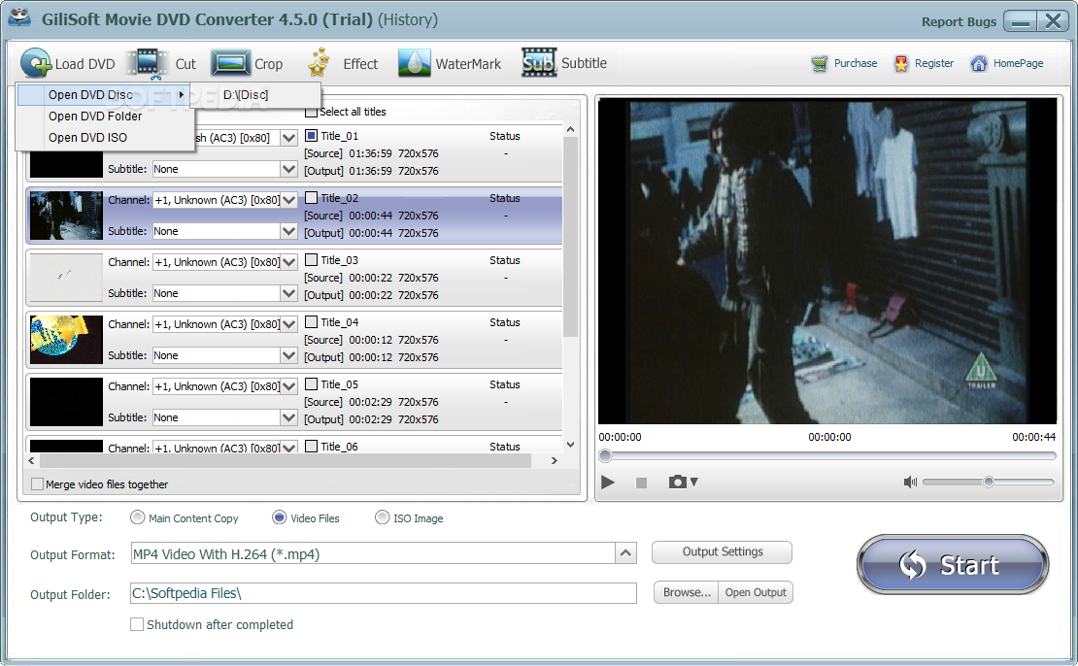The height and width of the screenshot is (666, 1078).
Task: Choose Open DVD Folder menu item
Action: pos(104,117)
